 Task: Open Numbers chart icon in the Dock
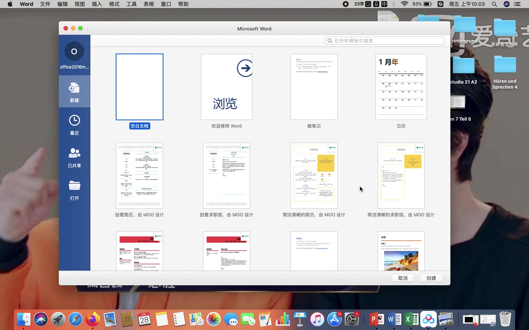tap(283, 319)
